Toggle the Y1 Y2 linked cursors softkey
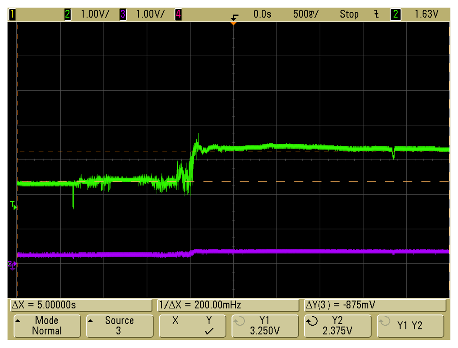The width and height of the screenshot is (458, 348). click(x=410, y=326)
